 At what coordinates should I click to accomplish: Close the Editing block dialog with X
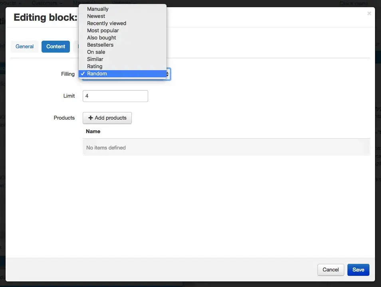coord(369,14)
